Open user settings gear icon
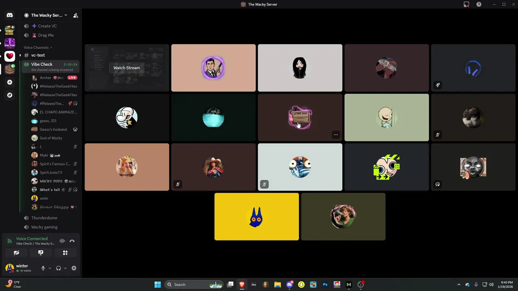The width and height of the screenshot is (518, 291). coord(74,268)
